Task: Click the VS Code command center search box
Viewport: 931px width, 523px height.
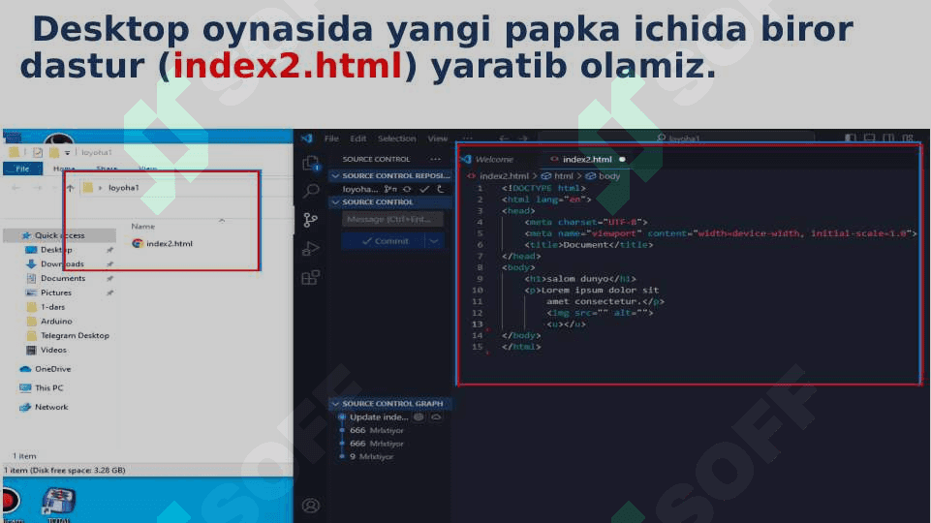Action: 676,138
